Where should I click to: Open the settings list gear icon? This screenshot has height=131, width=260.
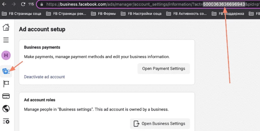[x=6, y=121]
